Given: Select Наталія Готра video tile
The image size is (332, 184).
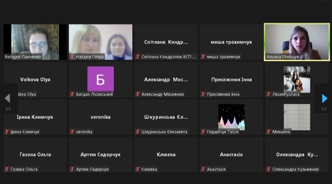Looking at the screenshot, I should (100, 42).
